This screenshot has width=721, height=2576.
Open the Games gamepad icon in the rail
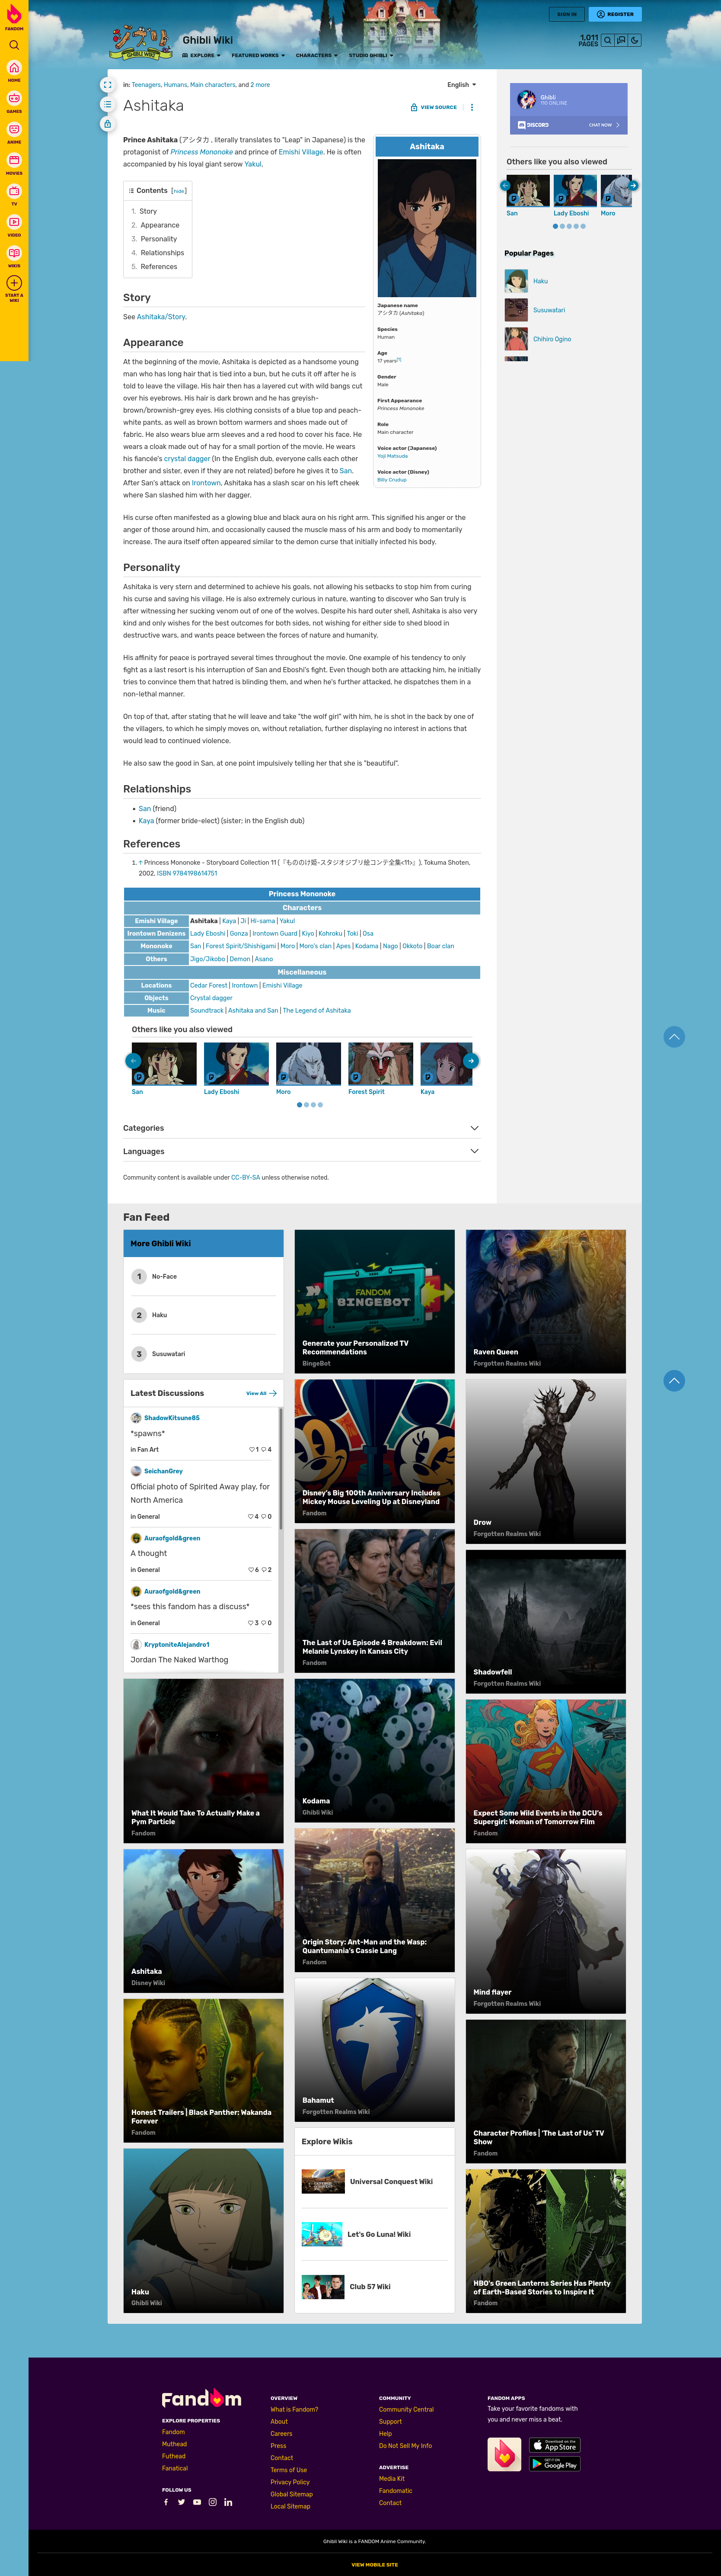point(14,97)
